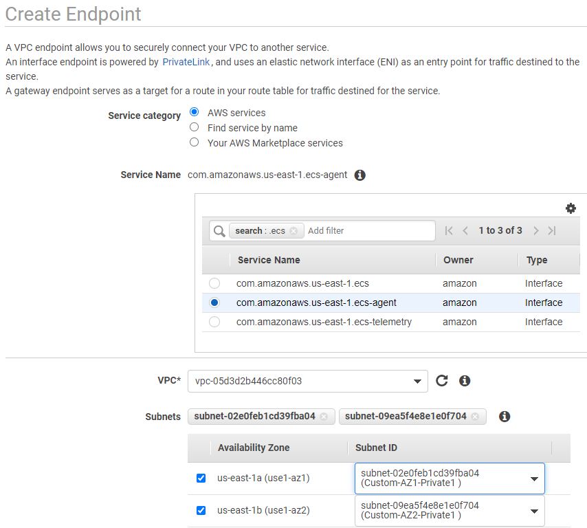Click the info icon beside Subnets chips
The image size is (587, 528).
[x=505, y=416]
